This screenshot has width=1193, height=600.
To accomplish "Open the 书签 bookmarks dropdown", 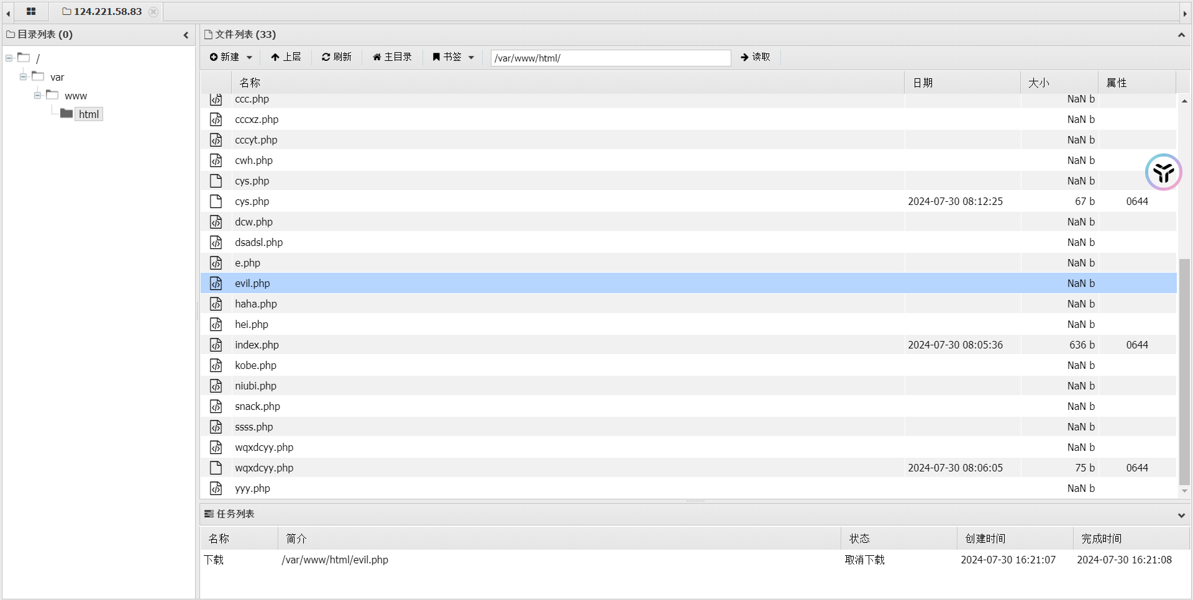I will click(x=454, y=57).
